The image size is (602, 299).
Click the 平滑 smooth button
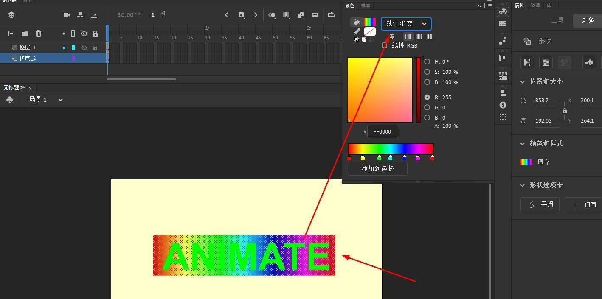point(540,205)
